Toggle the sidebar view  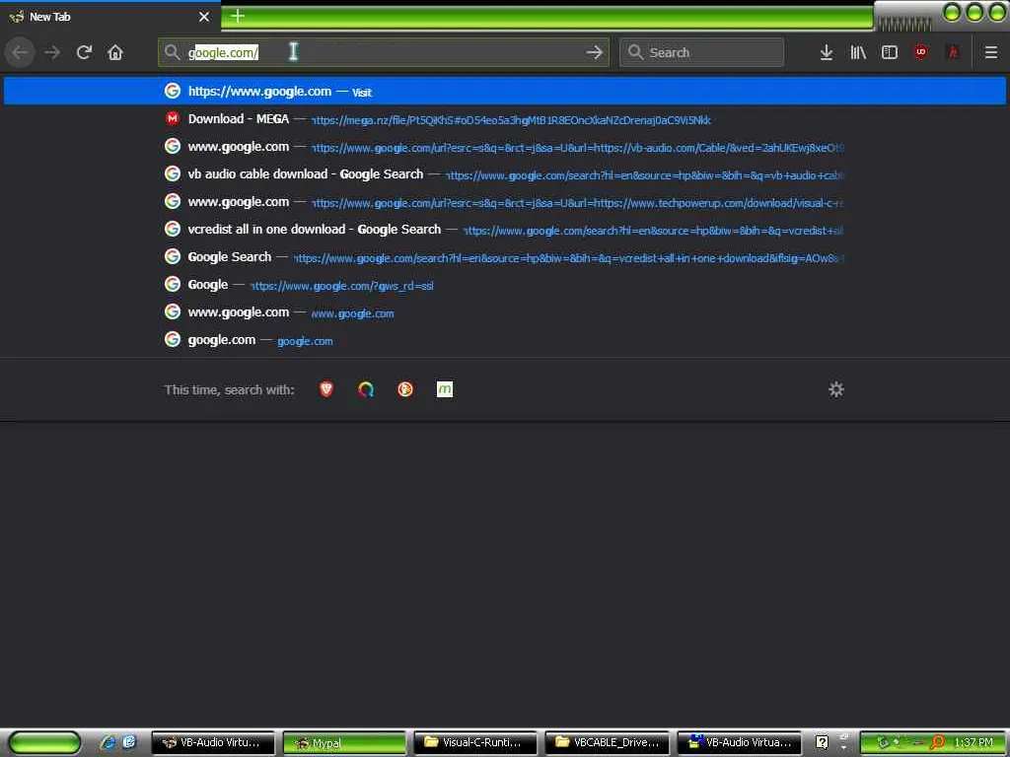click(x=890, y=52)
